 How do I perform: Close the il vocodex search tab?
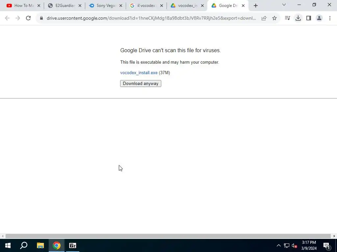pyautogui.click(x=162, y=6)
